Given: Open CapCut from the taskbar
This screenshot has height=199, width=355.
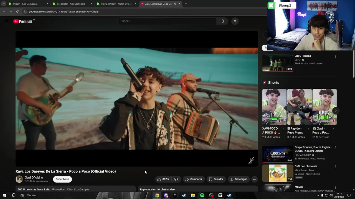Looking at the screenshot, I should 220,195.
